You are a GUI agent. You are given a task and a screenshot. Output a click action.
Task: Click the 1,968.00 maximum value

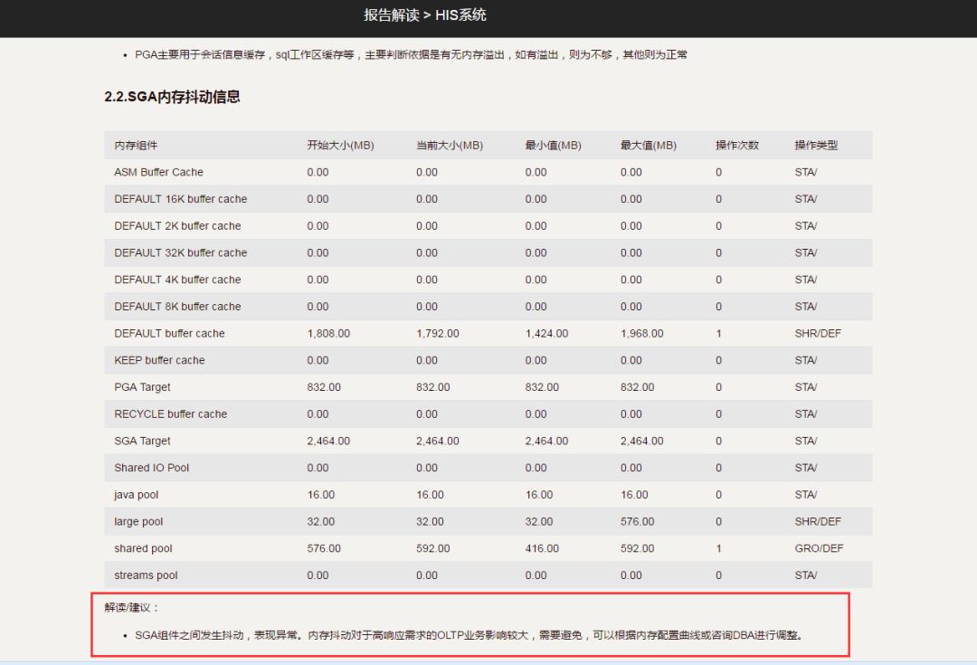641,334
